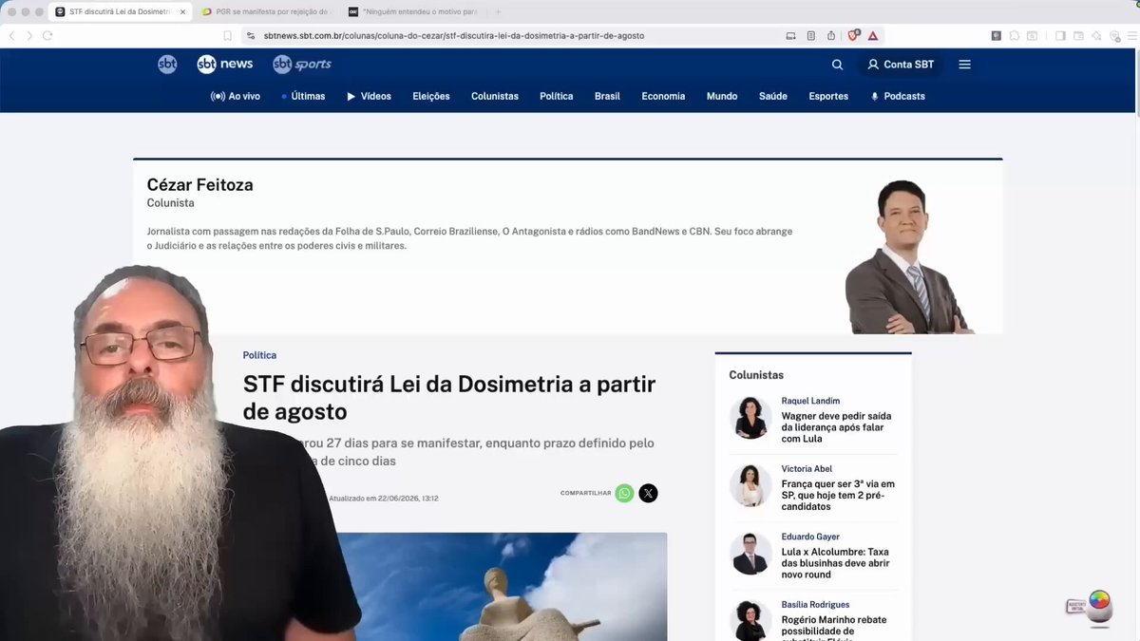Switch to the 'STF discutirá Lei da Dosimetria' tab

[x=119, y=11]
